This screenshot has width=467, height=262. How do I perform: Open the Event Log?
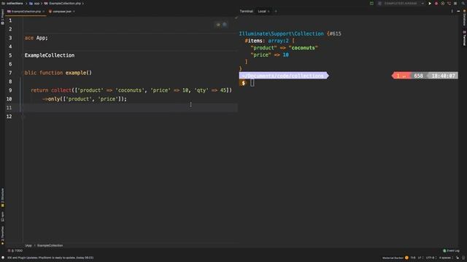click(x=451, y=250)
